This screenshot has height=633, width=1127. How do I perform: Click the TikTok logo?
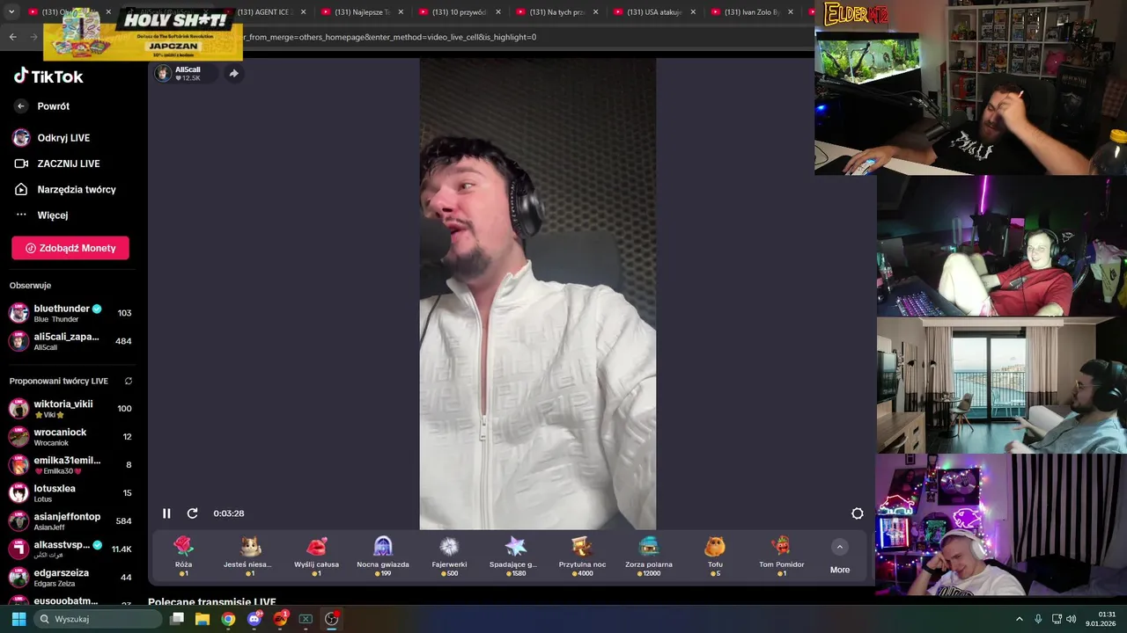(48, 76)
